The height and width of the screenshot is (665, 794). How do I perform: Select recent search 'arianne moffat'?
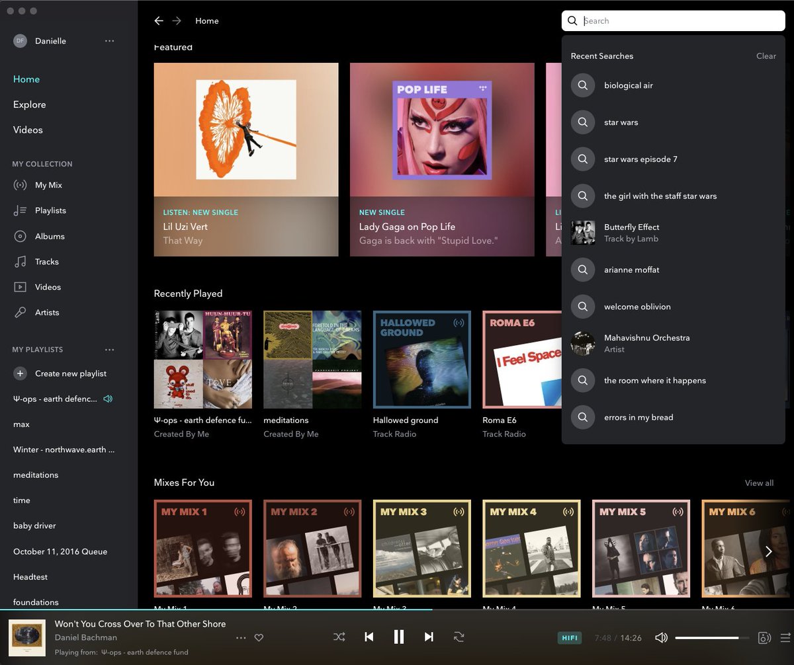point(674,270)
